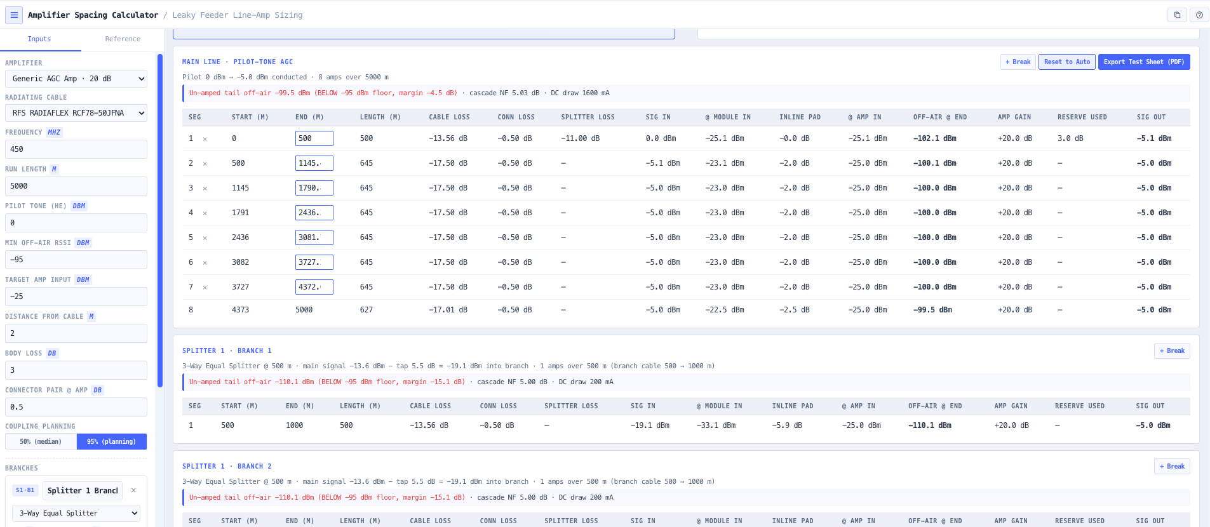Click SPLITTER 1 · BRANCH 1 heading
Screen dimensions: 1210x527
pos(227,350)
